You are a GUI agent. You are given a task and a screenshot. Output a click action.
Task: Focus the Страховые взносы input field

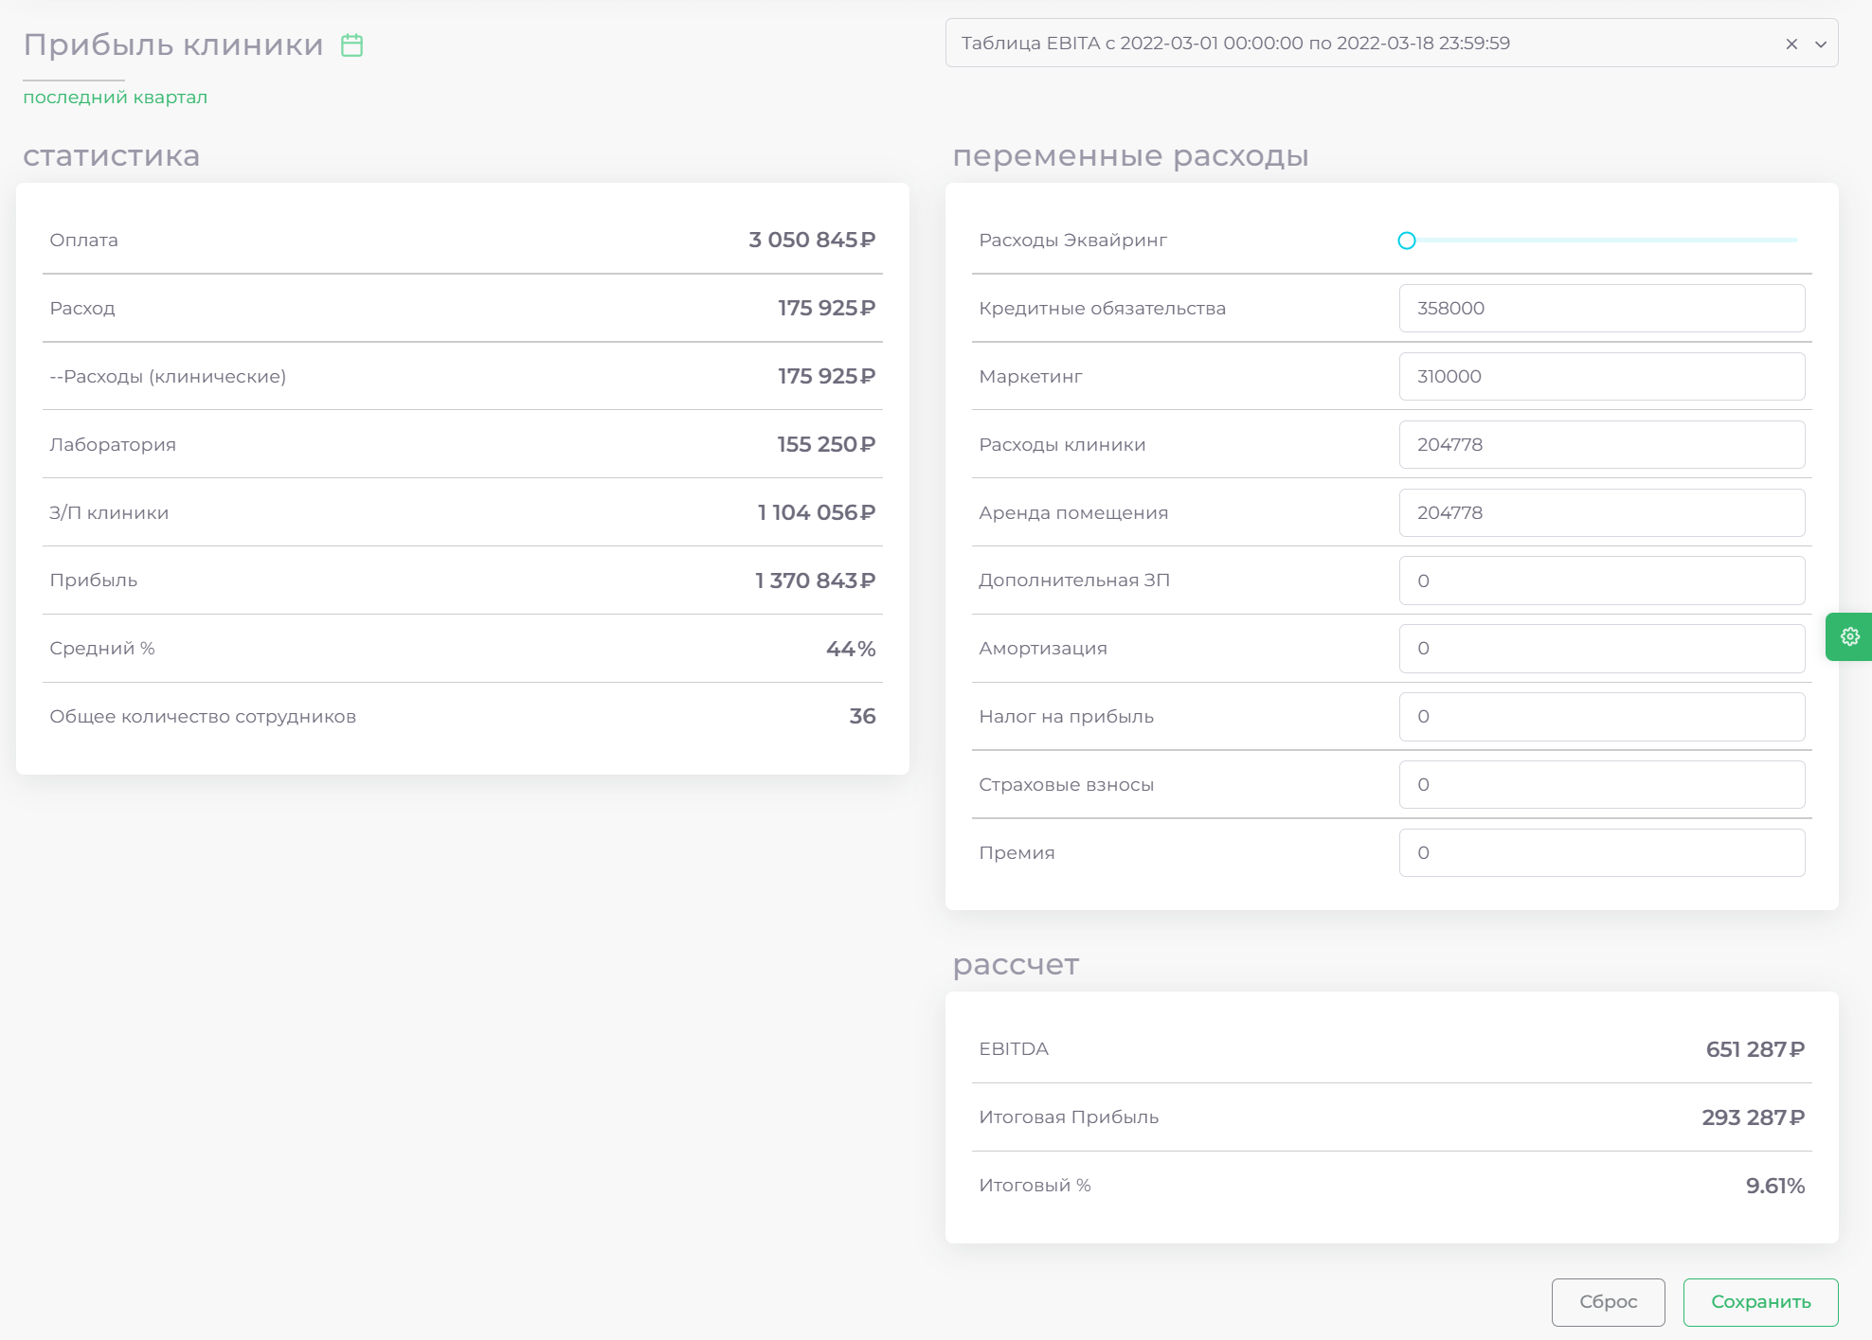pos(1602,785)
